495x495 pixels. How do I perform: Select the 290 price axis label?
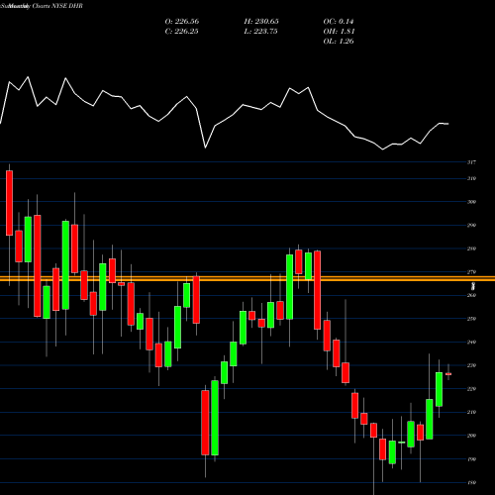[x=471, y=225]
